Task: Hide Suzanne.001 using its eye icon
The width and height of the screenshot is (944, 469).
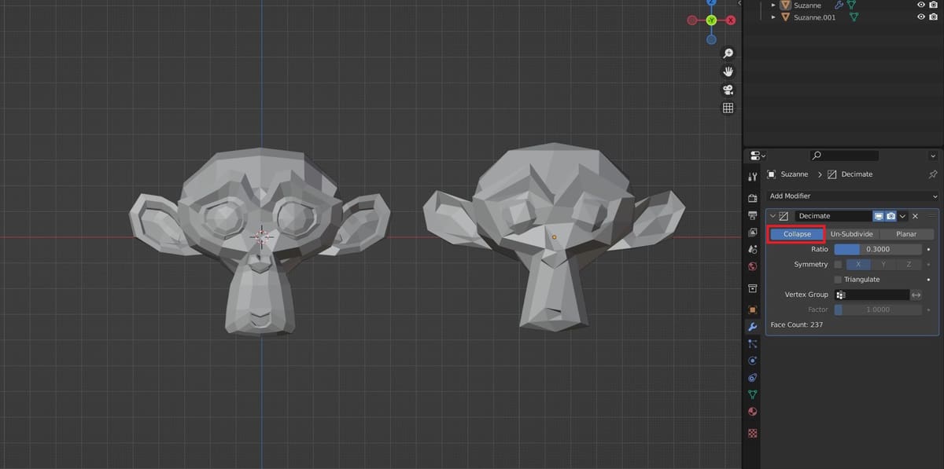Action: tap(921, 17)
